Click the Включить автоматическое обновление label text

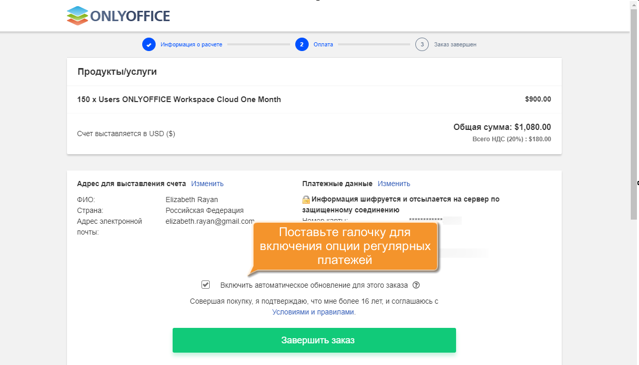click(314, 285)
